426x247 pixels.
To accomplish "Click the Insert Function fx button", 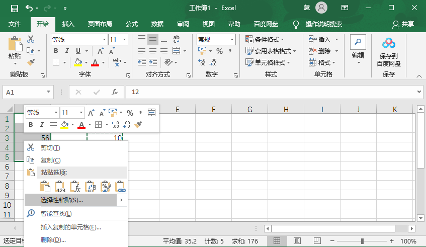I will [x=115, y=93].
